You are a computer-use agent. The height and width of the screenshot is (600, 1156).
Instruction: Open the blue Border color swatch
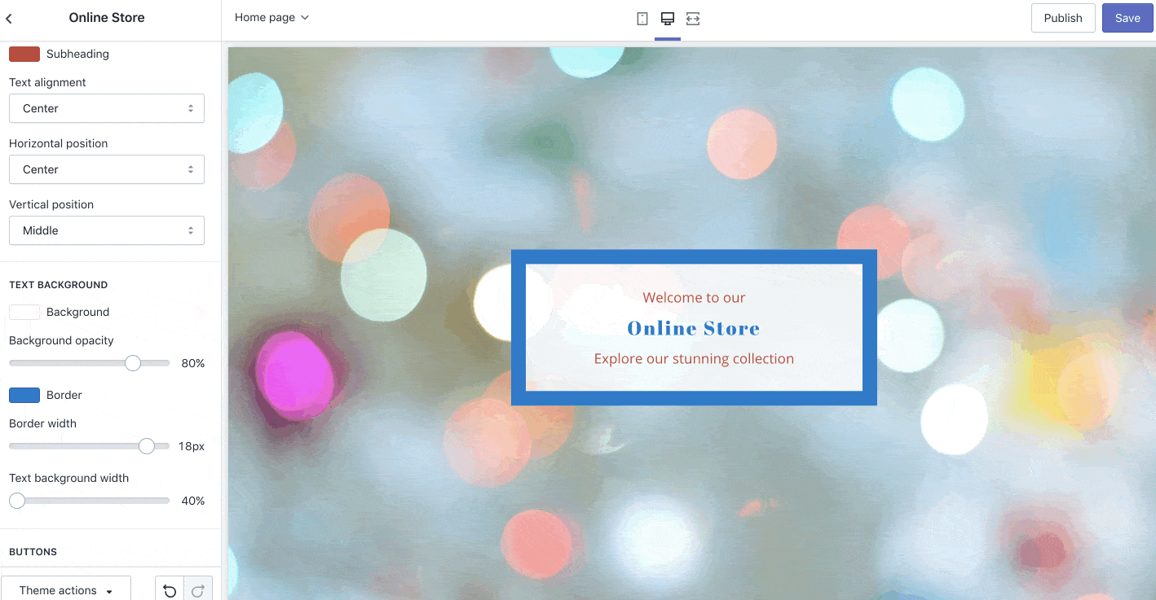point(24,395)
